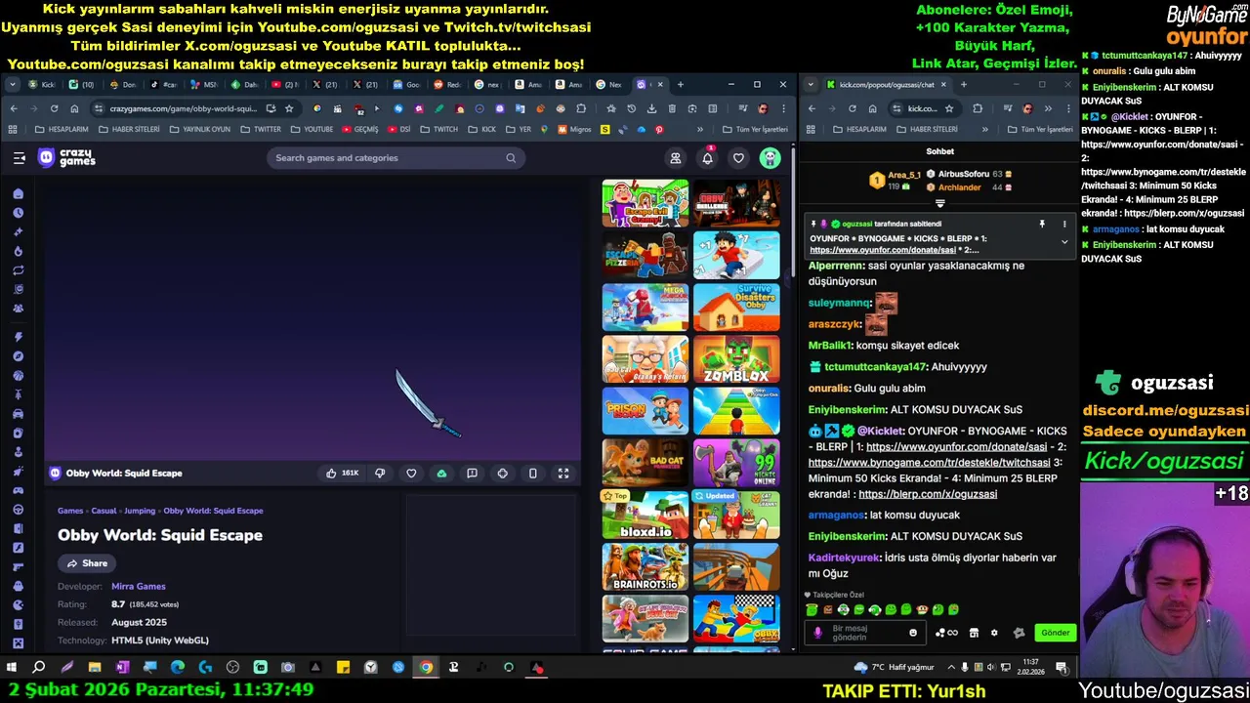Open the Windows Start menu

12,668
